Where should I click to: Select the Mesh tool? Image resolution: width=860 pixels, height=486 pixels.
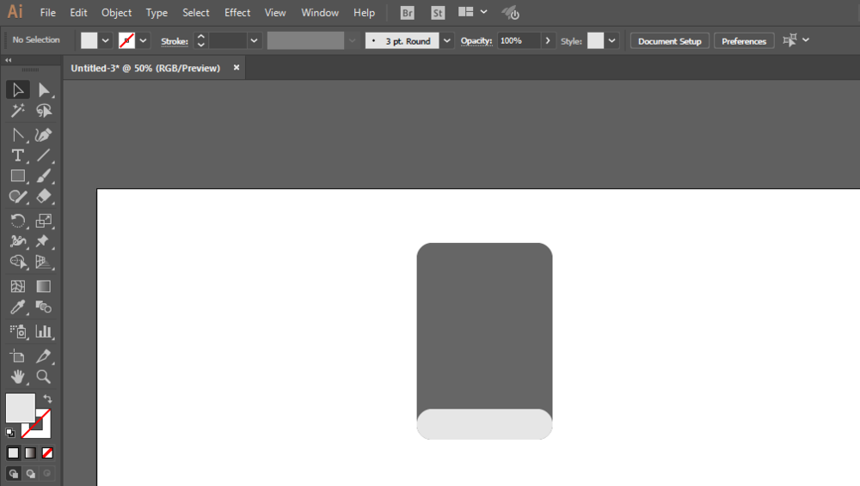[x=17, y=286]
